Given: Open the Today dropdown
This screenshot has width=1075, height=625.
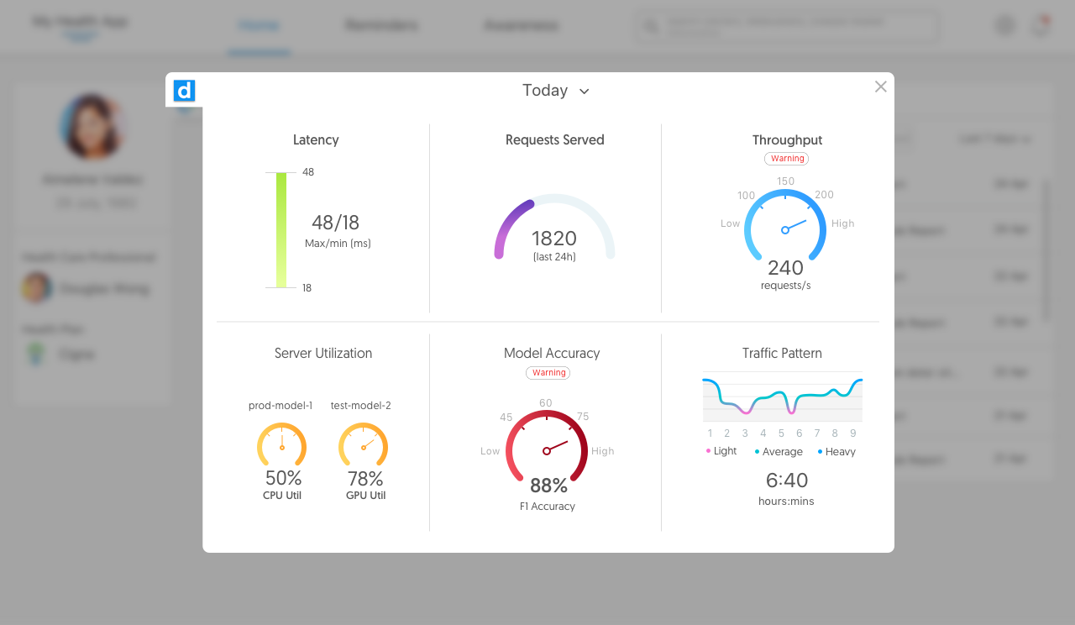Looking at the screenshot, I should point(555,90).
